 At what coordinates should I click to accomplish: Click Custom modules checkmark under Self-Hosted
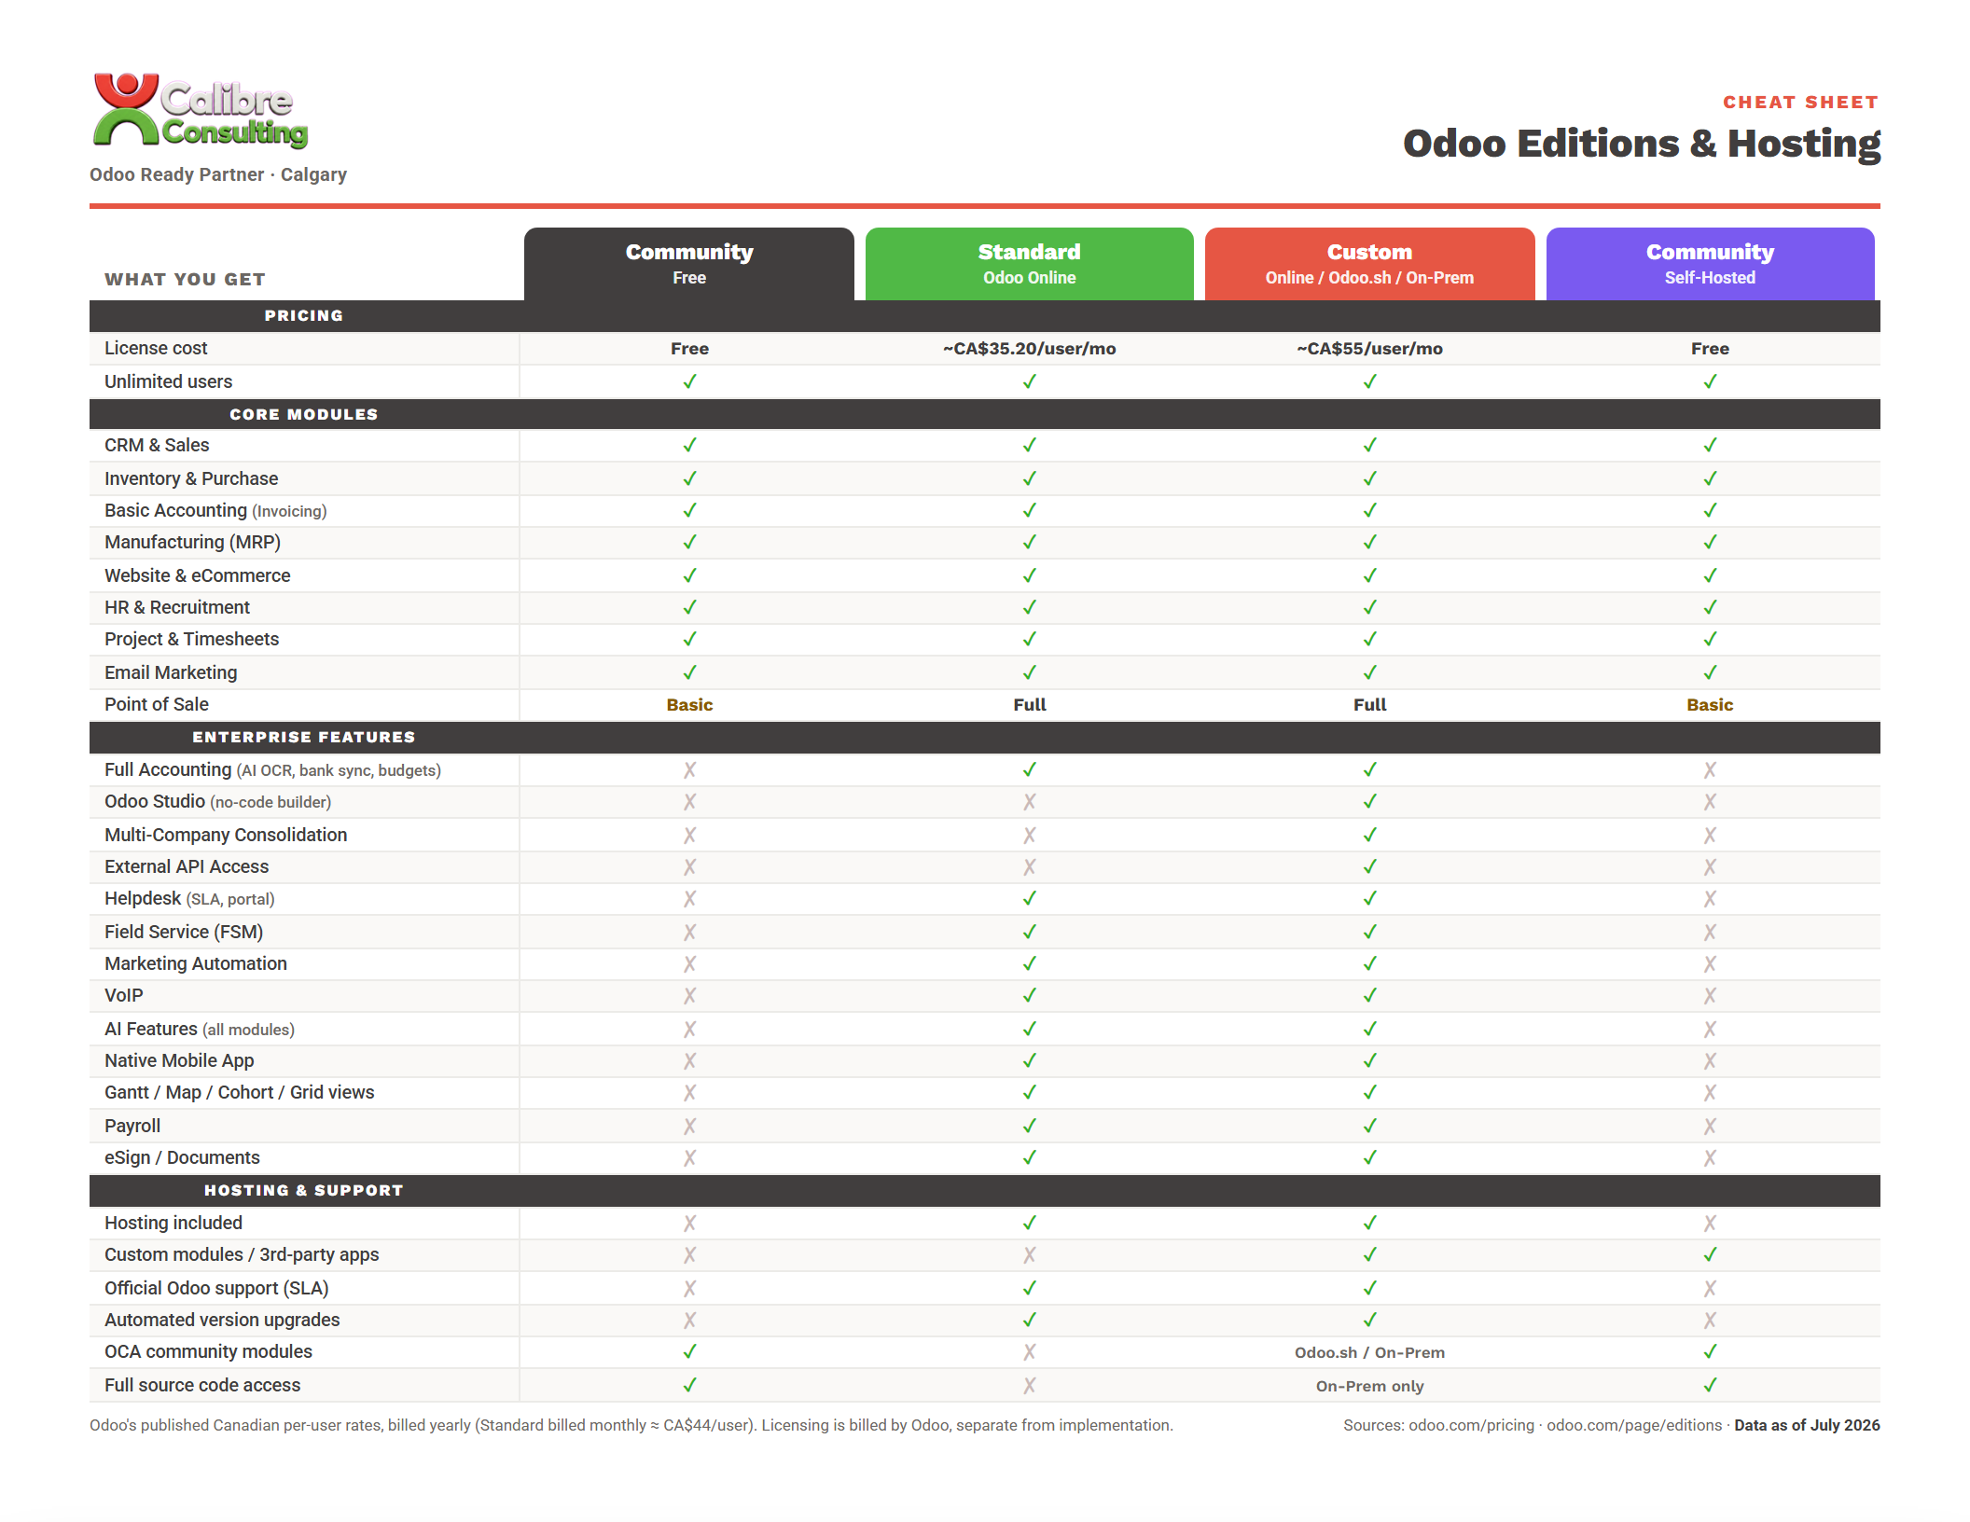pos(1710,1254)
